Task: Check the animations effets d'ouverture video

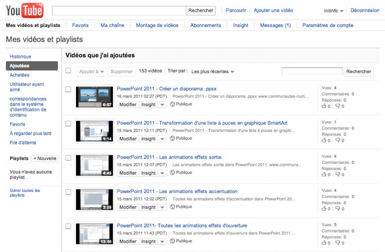Action: [68, 226]
